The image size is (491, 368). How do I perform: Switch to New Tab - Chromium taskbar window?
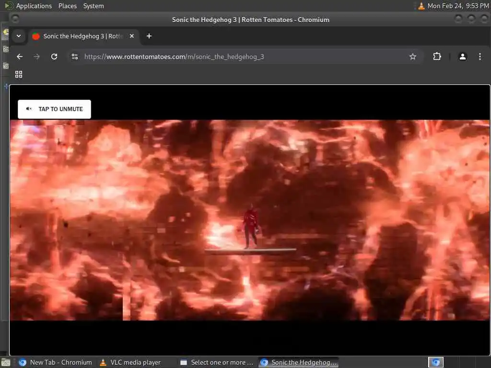56,362
